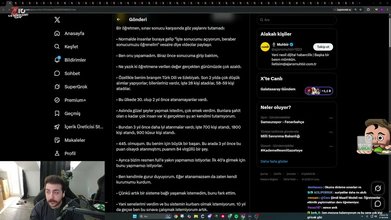Open Bildirimler bell icon
Image resolution: width=391 pixels, height=220 pixels.
pos(57,60)
